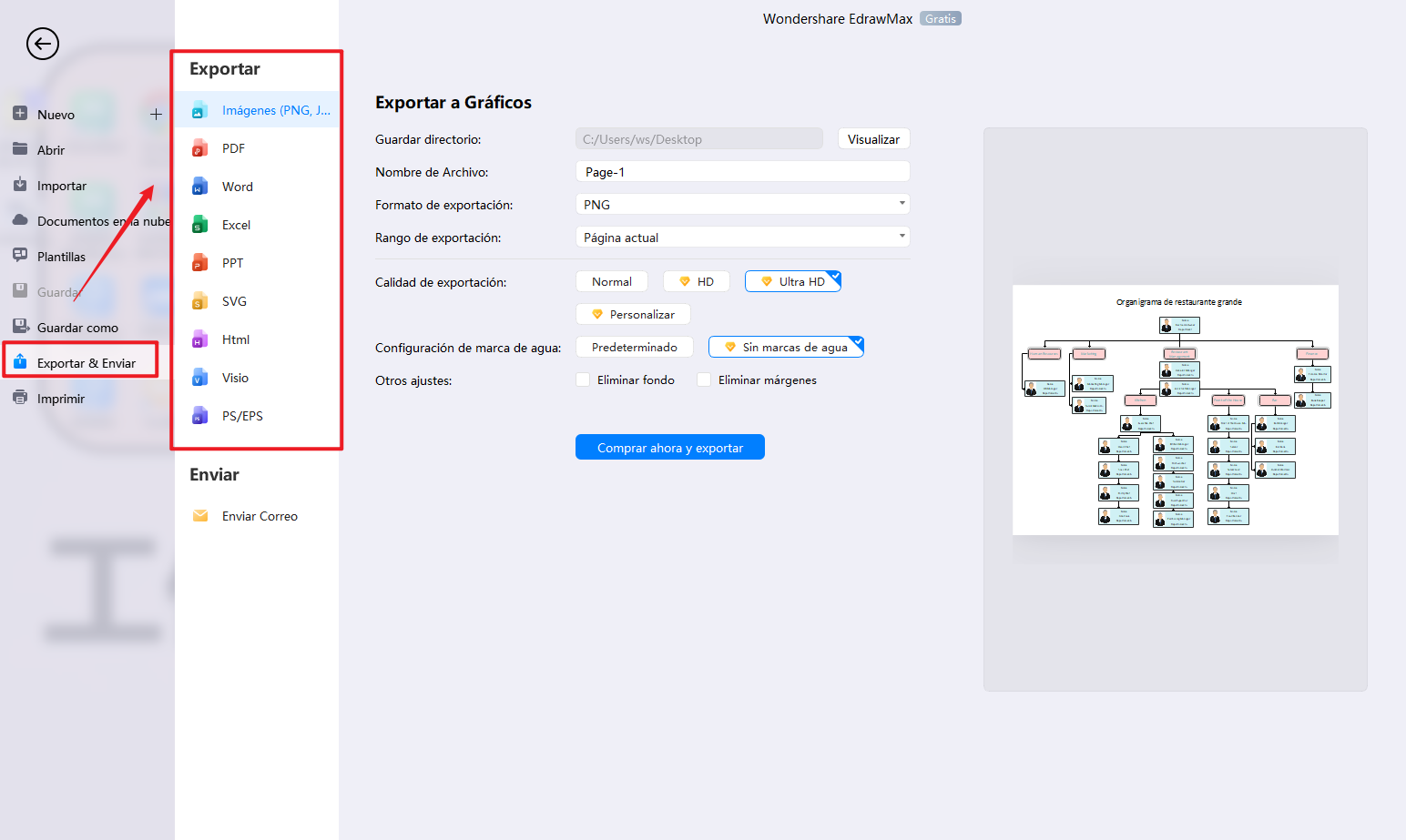The image size is (1406, 840).
Task: Expand the Rango de exportación dropdown
Action: 742,238
